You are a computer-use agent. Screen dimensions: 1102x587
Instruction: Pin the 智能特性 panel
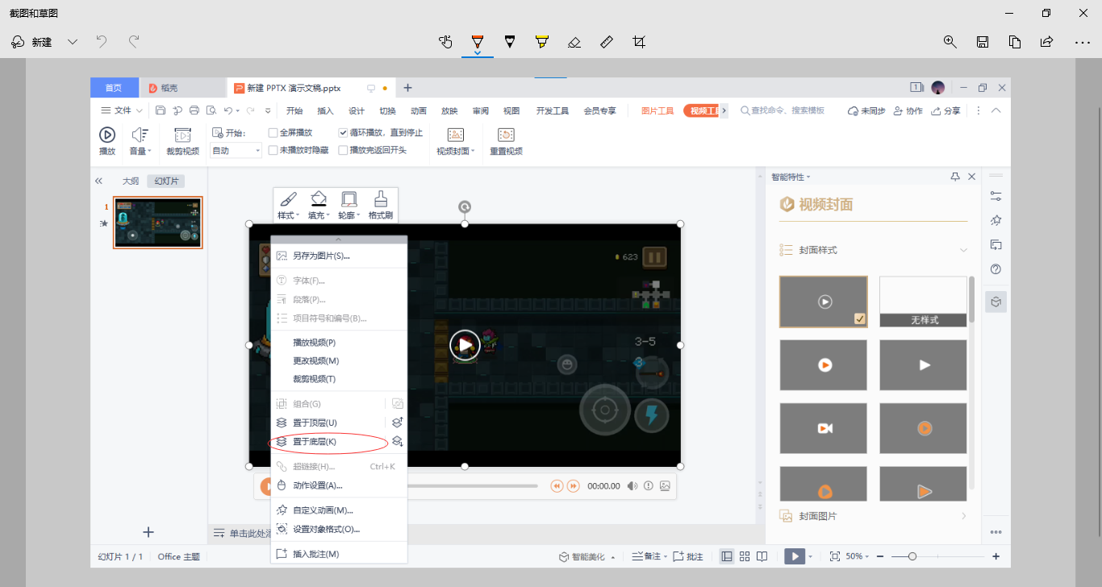click(955, 177)
